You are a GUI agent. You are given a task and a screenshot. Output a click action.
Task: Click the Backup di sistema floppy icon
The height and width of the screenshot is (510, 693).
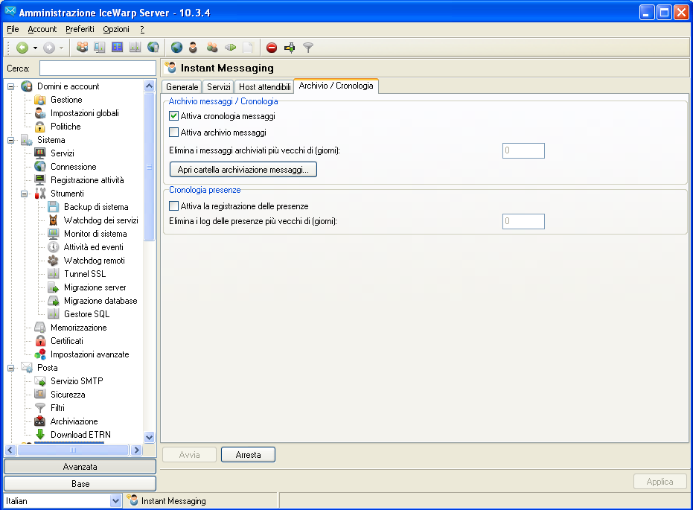54,207
